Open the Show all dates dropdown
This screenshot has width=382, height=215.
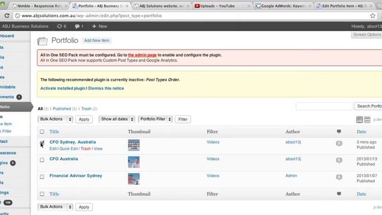tap(117, 119)
